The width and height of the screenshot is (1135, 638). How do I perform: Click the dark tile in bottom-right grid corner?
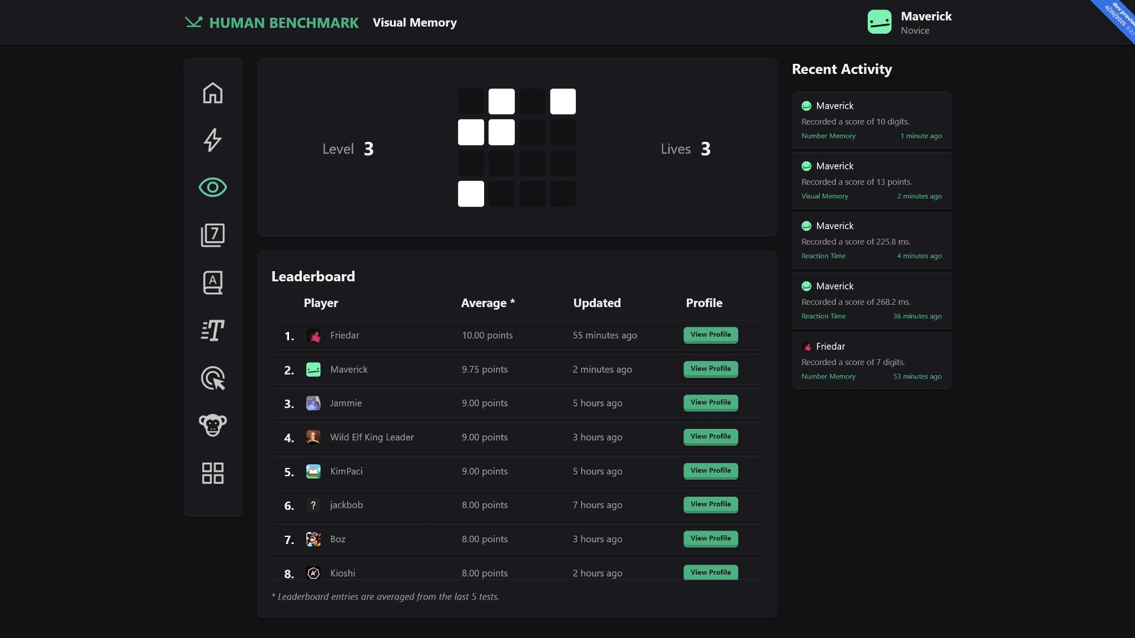click(x=563, y=194)
